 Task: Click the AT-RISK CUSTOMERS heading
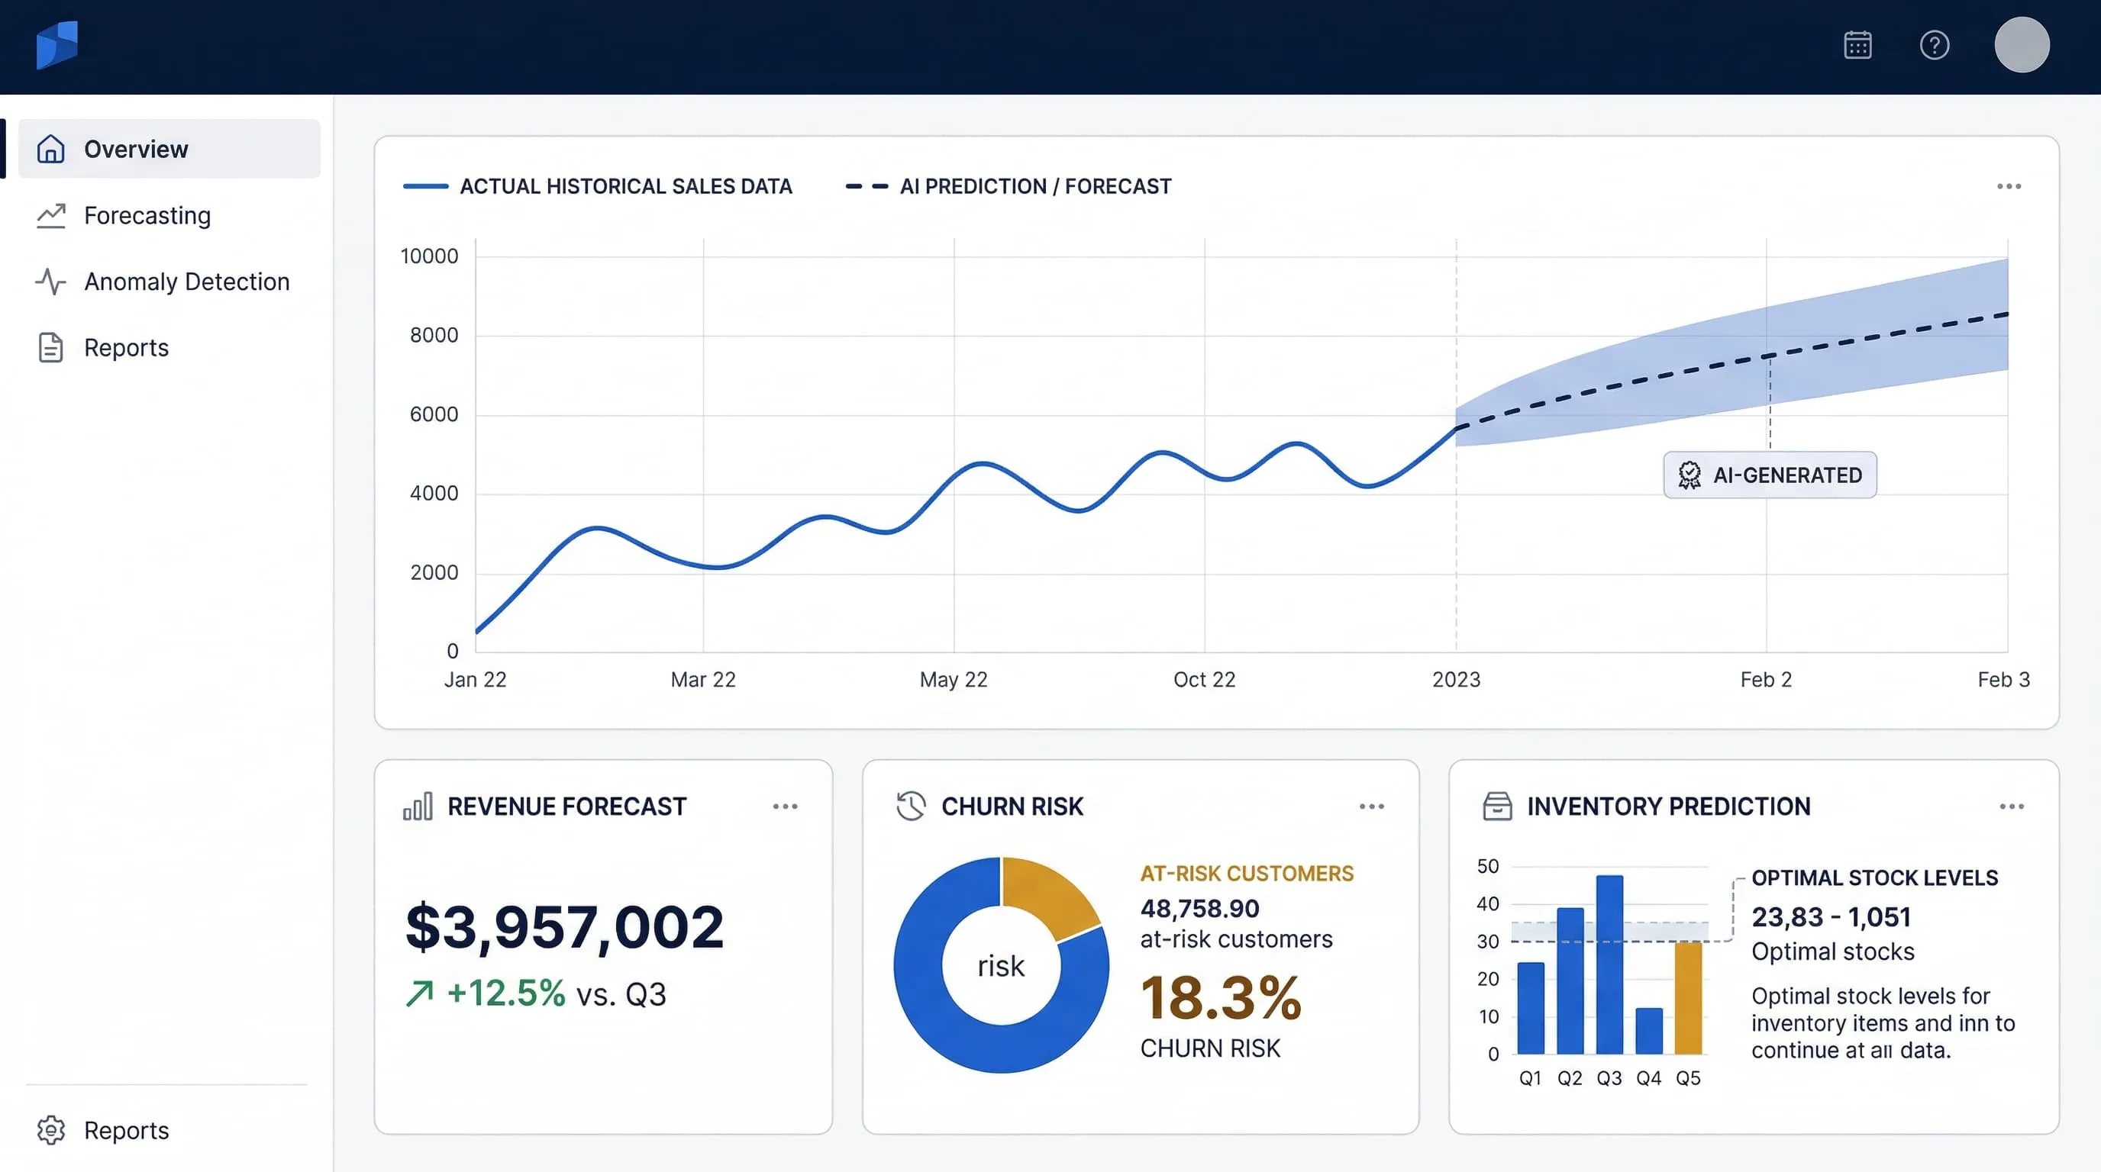coord(1247,874)
